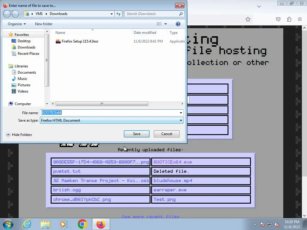Open the chrome_dB6IYpkCbC.png link
The image size is (307, 230).
82,199
